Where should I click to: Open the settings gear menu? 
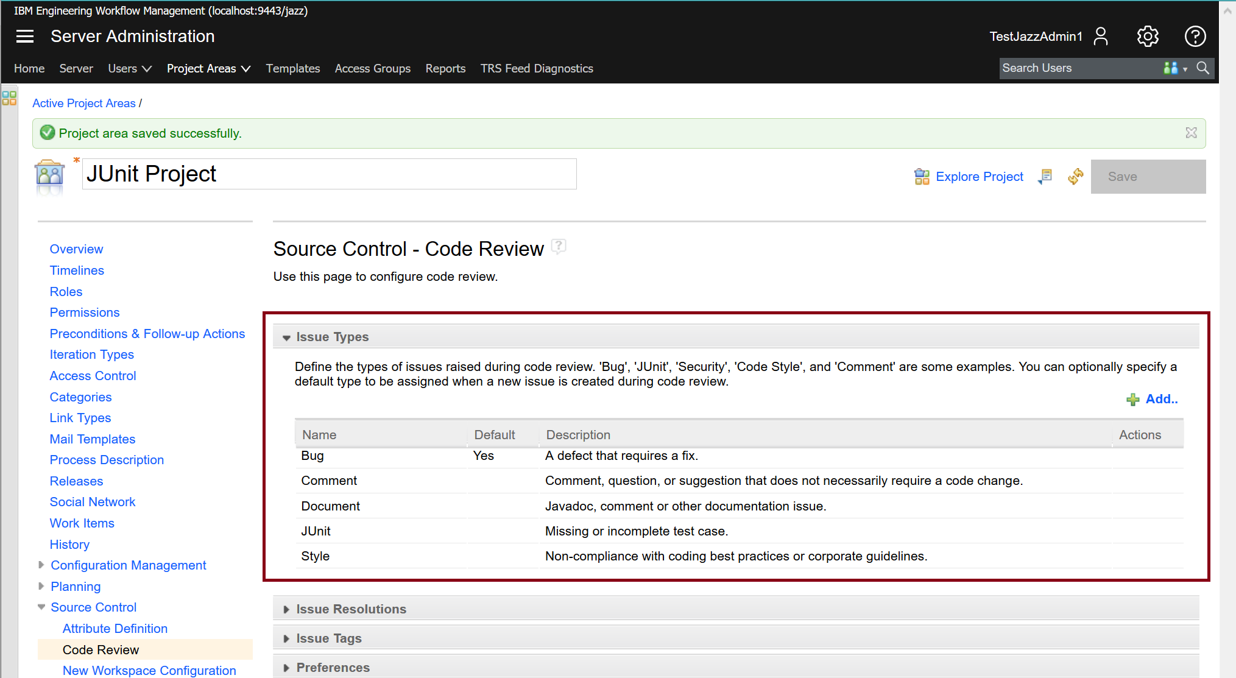click(x=1148, y=37)
